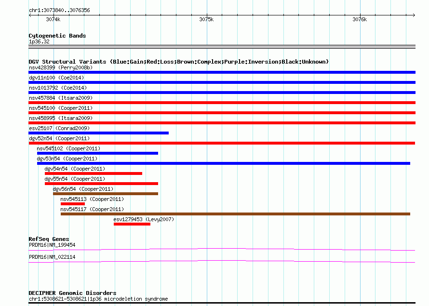429x306 pixels.
Task: Click the red dgv55n54 bar
Action: pos(101,184)
